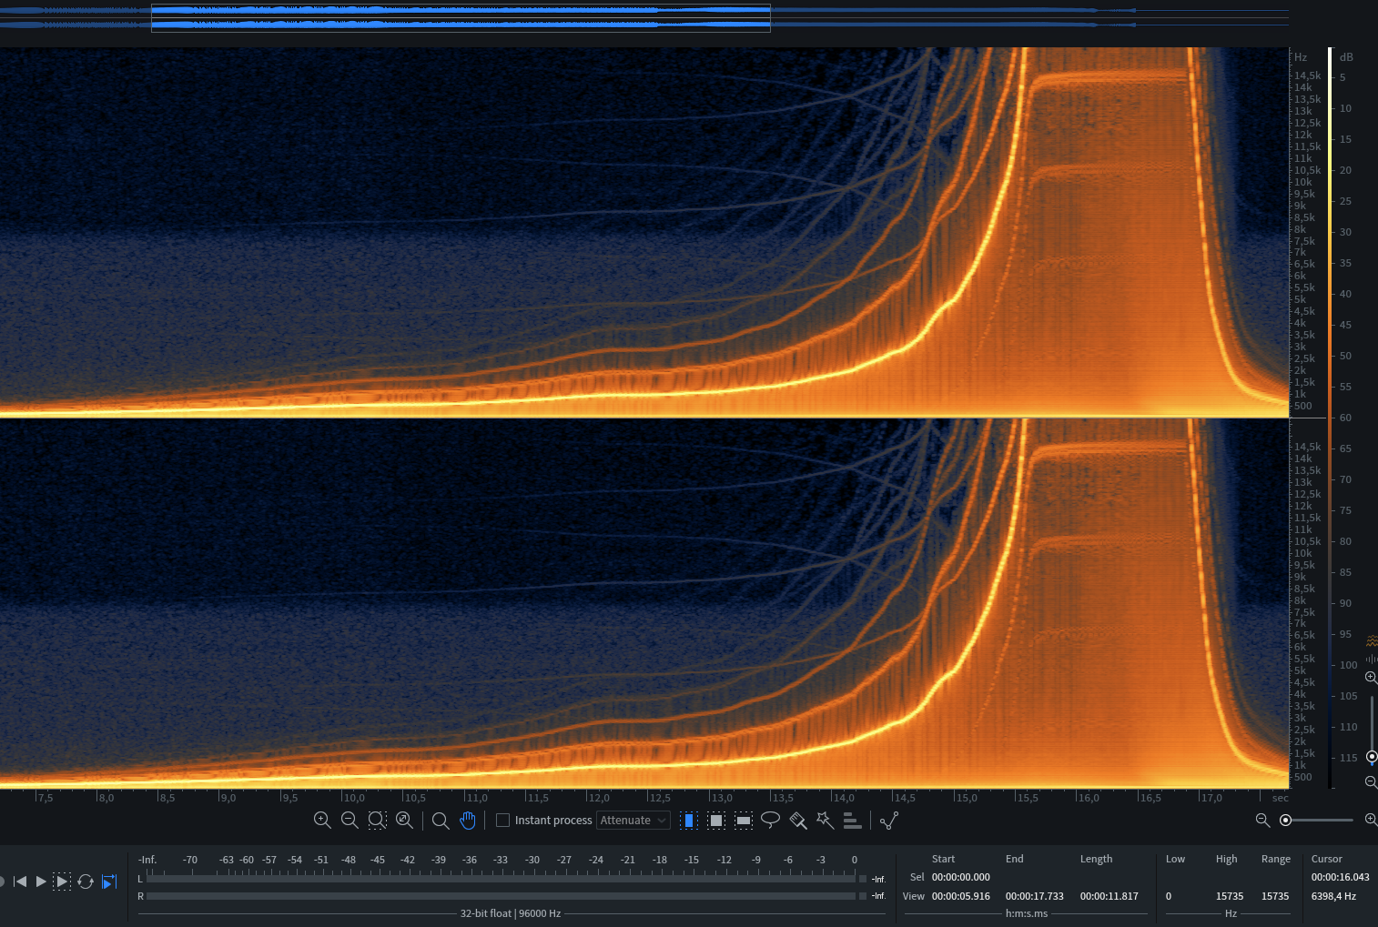The height and width of the screenshot is (927, 1378).
Task: Click the pitch contour curve icon
Action: [x=889, y=820]
